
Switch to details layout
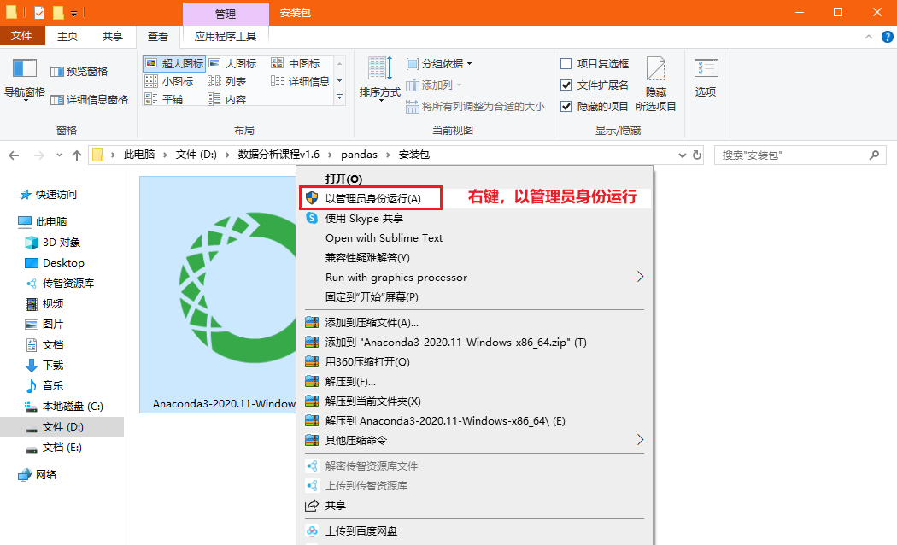(301, 81)
